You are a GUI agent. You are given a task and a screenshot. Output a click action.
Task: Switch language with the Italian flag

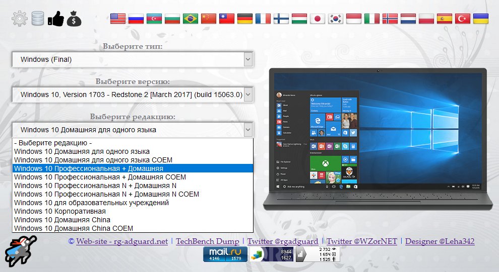(371, 19)
